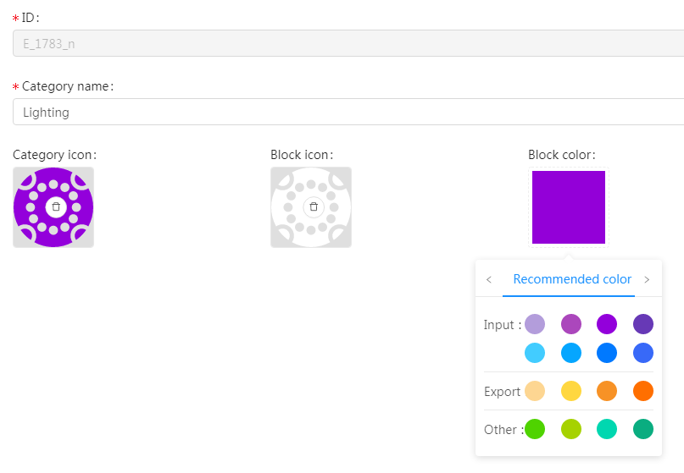The image size is (684, 473).
Task: Select the dark teal-green Other color
Action: click(x=643, y=429)
